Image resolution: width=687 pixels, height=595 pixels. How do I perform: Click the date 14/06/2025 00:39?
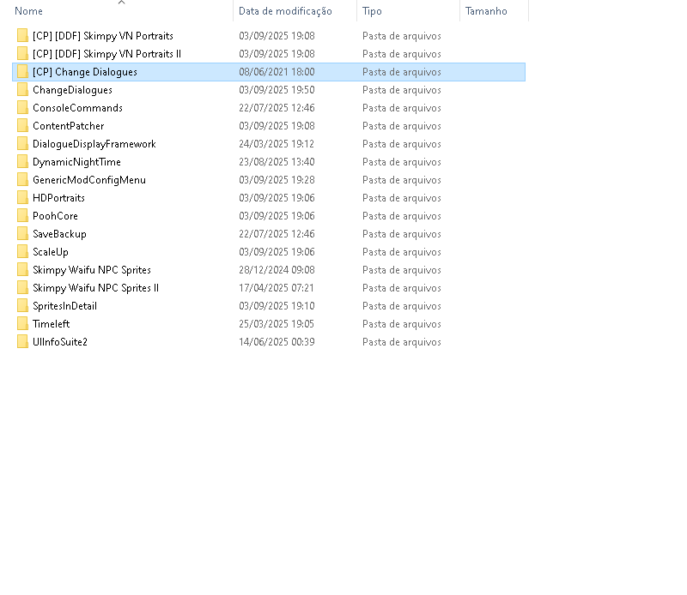(277, 342)
